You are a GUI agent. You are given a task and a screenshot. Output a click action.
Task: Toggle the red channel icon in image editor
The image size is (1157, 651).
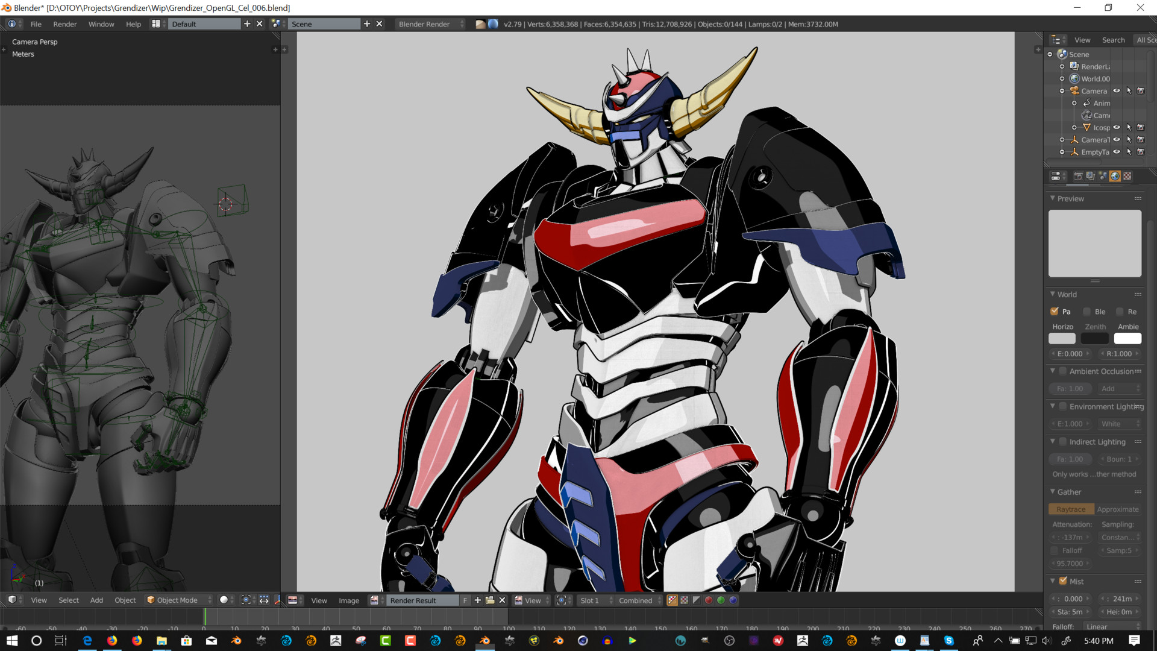click(x=709, y=600)
